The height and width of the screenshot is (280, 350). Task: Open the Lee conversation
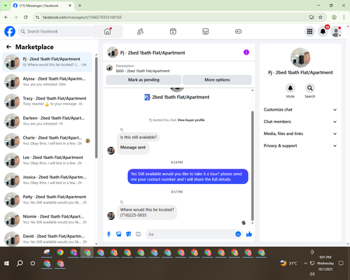pos(47,160)
